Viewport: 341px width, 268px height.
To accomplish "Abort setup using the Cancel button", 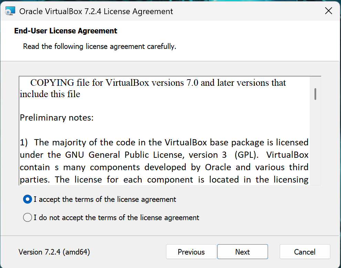I will 305,252.
